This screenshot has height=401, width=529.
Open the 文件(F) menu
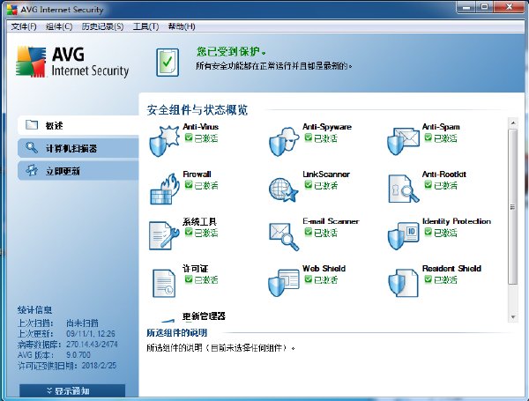pyautogui.click(x=24, y=26)
